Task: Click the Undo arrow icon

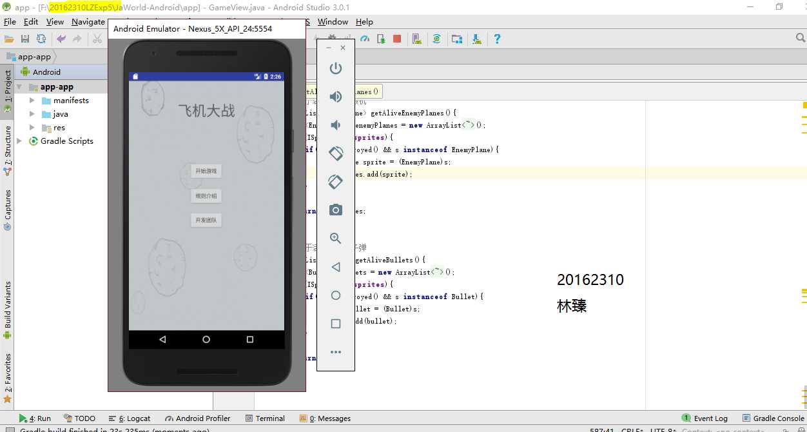Action: pyautogui.click(x=61, y=39)
